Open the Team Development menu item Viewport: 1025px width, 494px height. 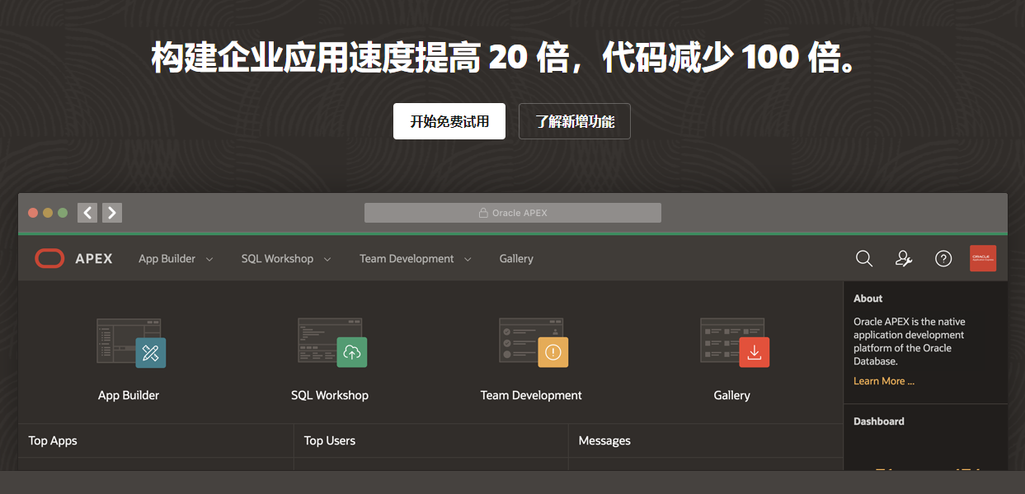click(x=407, y=259)
